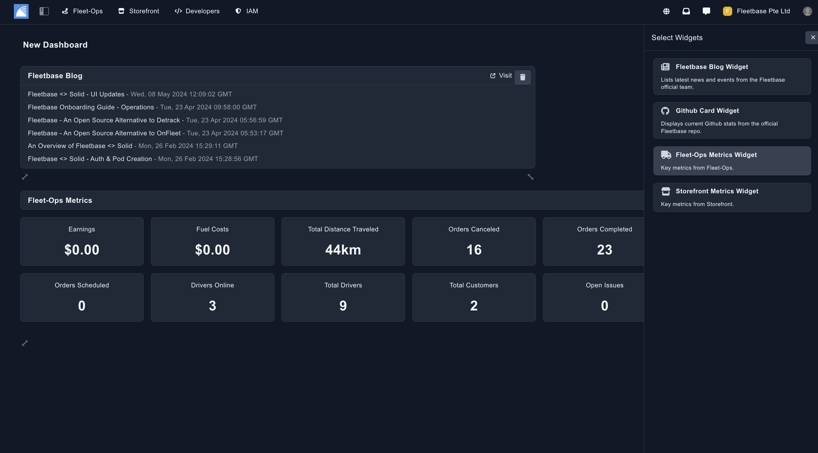The image size is (818, 453).
Task: Delete the Fleetbase Blog widget via trash icon
Action: point(522,77)
